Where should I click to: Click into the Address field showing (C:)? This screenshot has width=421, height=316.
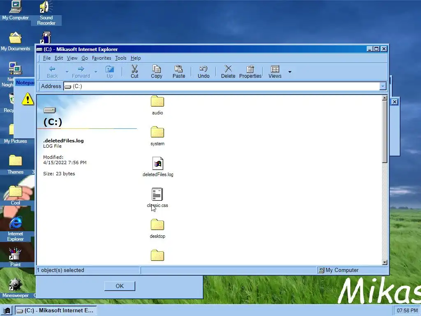click(222, 86)
